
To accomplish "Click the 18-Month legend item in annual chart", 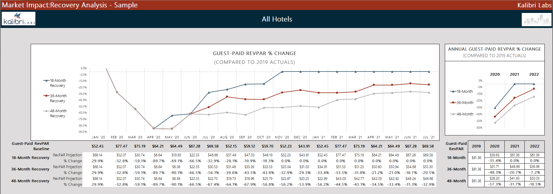I will pos(461,92).
